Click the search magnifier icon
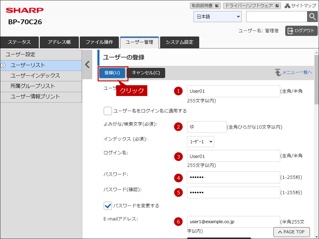Viewport: 319px width, 239px height. coord(312,16)
